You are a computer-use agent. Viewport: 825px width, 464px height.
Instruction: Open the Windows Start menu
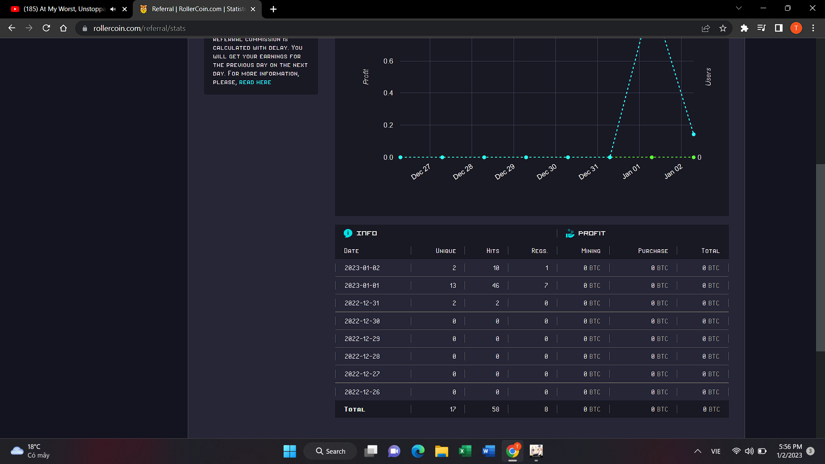(x=290, y=451)
